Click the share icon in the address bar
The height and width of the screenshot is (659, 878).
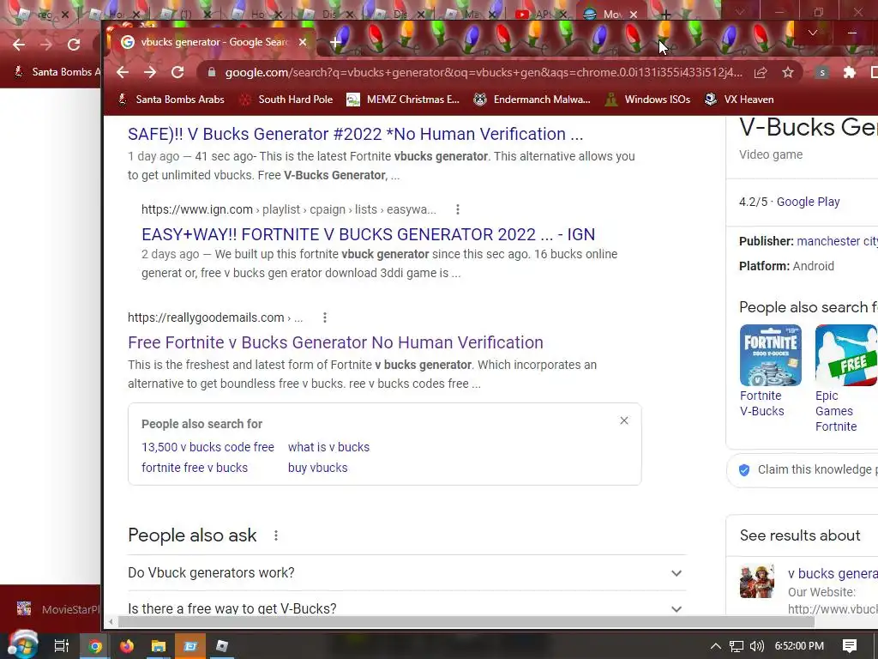761,72
